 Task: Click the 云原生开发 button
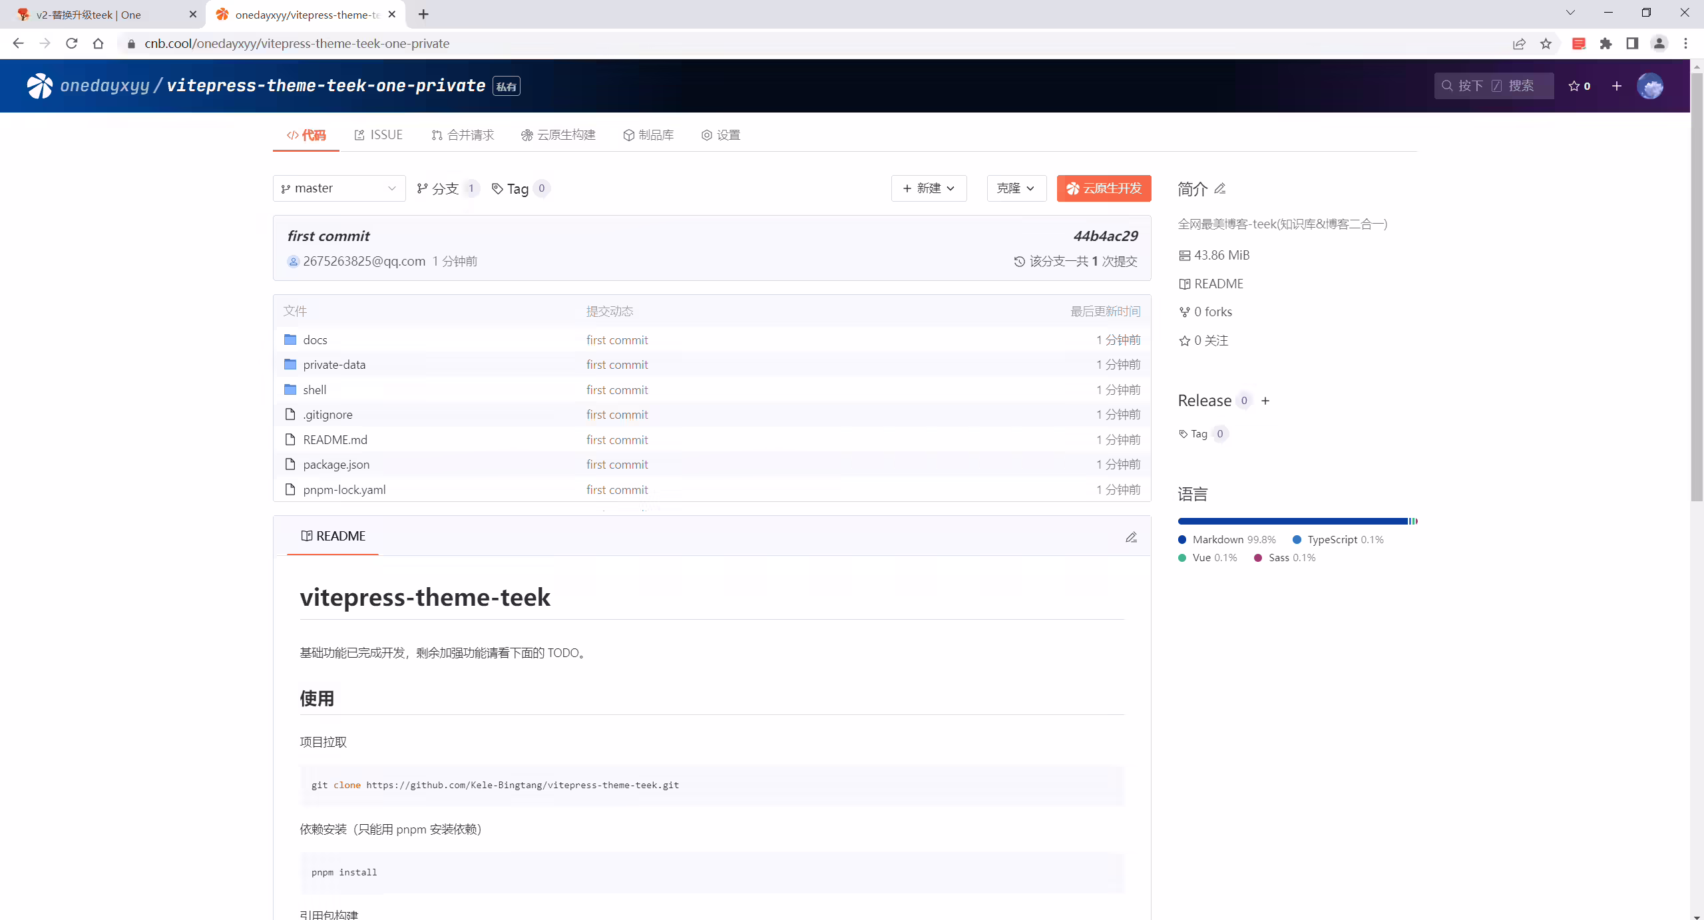[1104, 188]
